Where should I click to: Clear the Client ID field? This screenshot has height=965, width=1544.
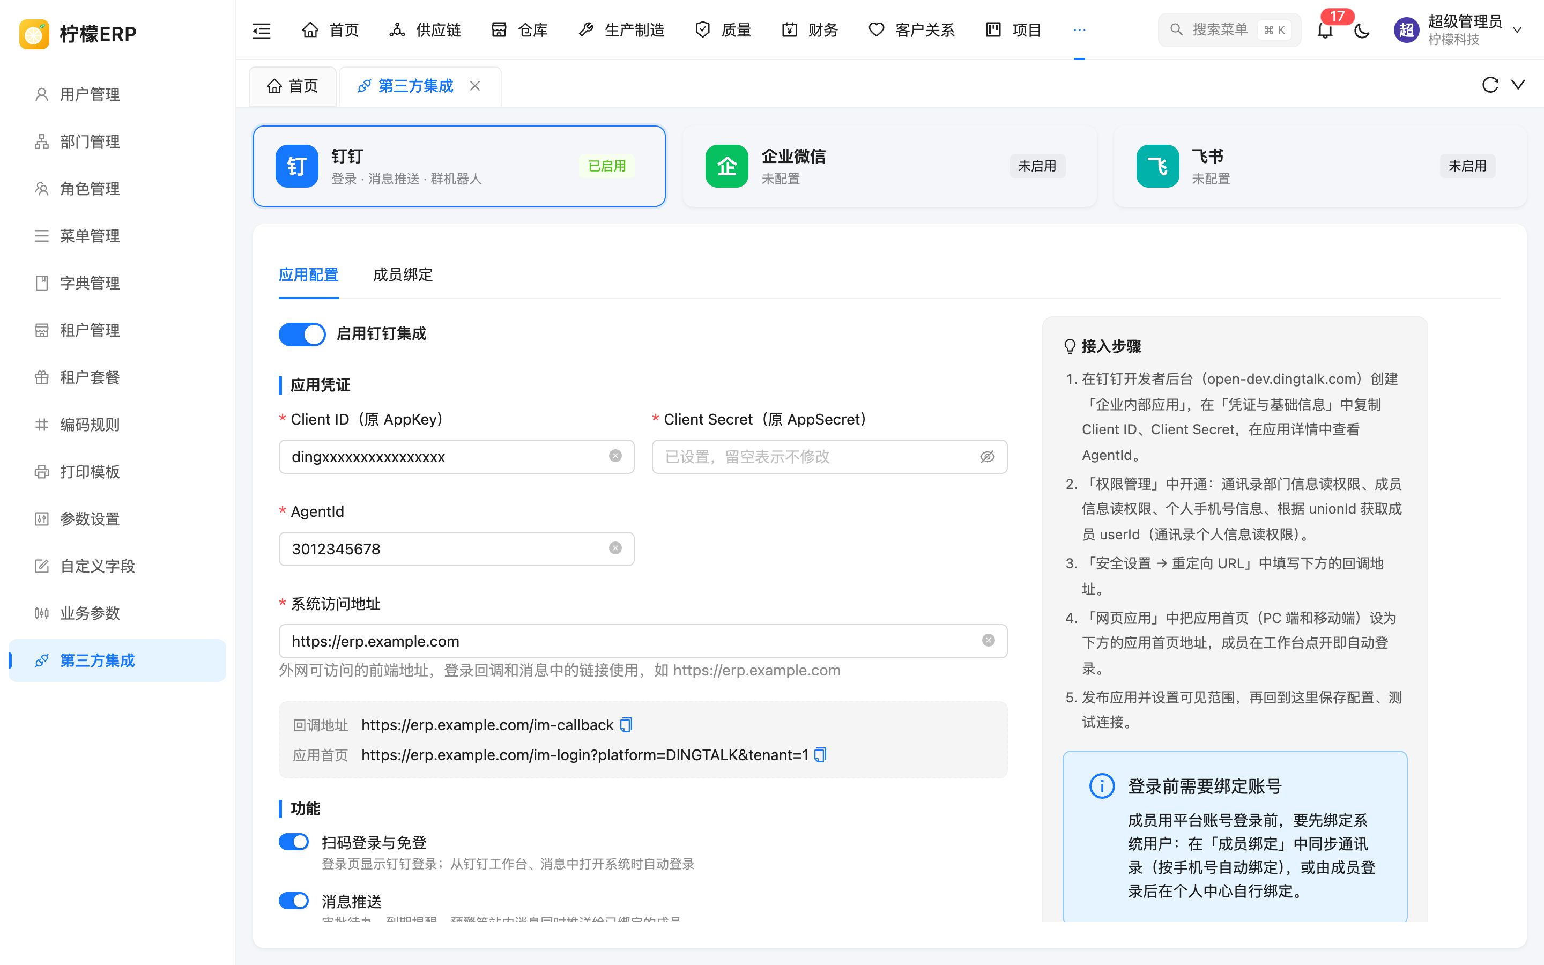coord(615,456)
